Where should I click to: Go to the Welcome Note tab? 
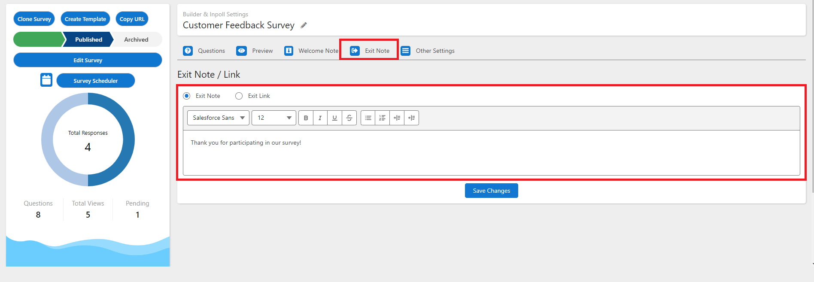311,51
